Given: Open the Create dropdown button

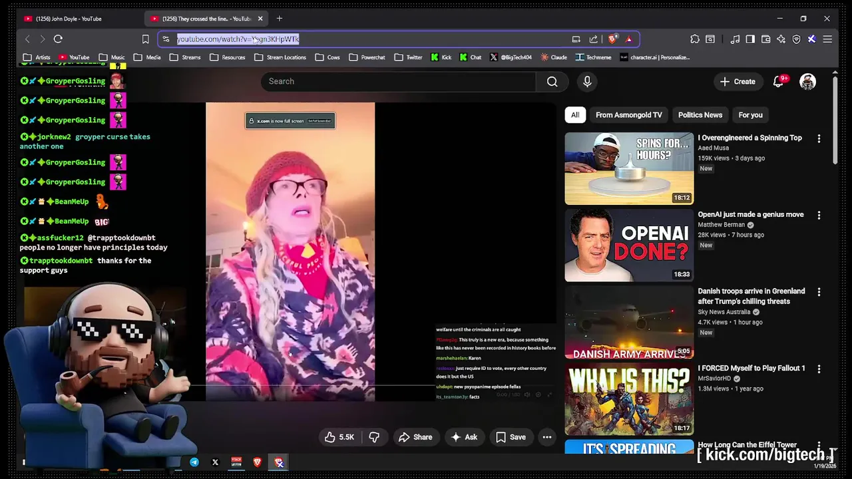Looking at the screenshot, I should pyautogui.click(x=738, y=82).
